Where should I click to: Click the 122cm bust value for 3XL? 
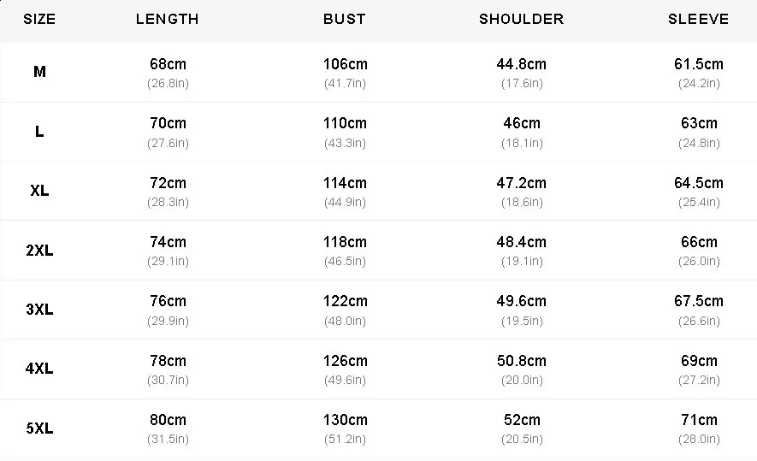pyautogui.click(x=345, y=301)
